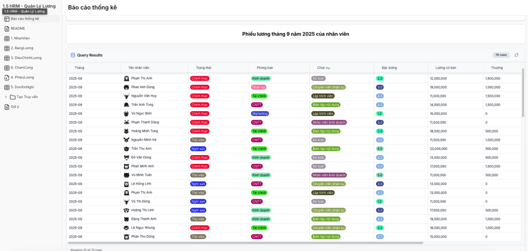The height and width of the screenshot is (251, 528).
Task: Select 5. DonXinNghi in the sidebar
Action: point(24,87)
